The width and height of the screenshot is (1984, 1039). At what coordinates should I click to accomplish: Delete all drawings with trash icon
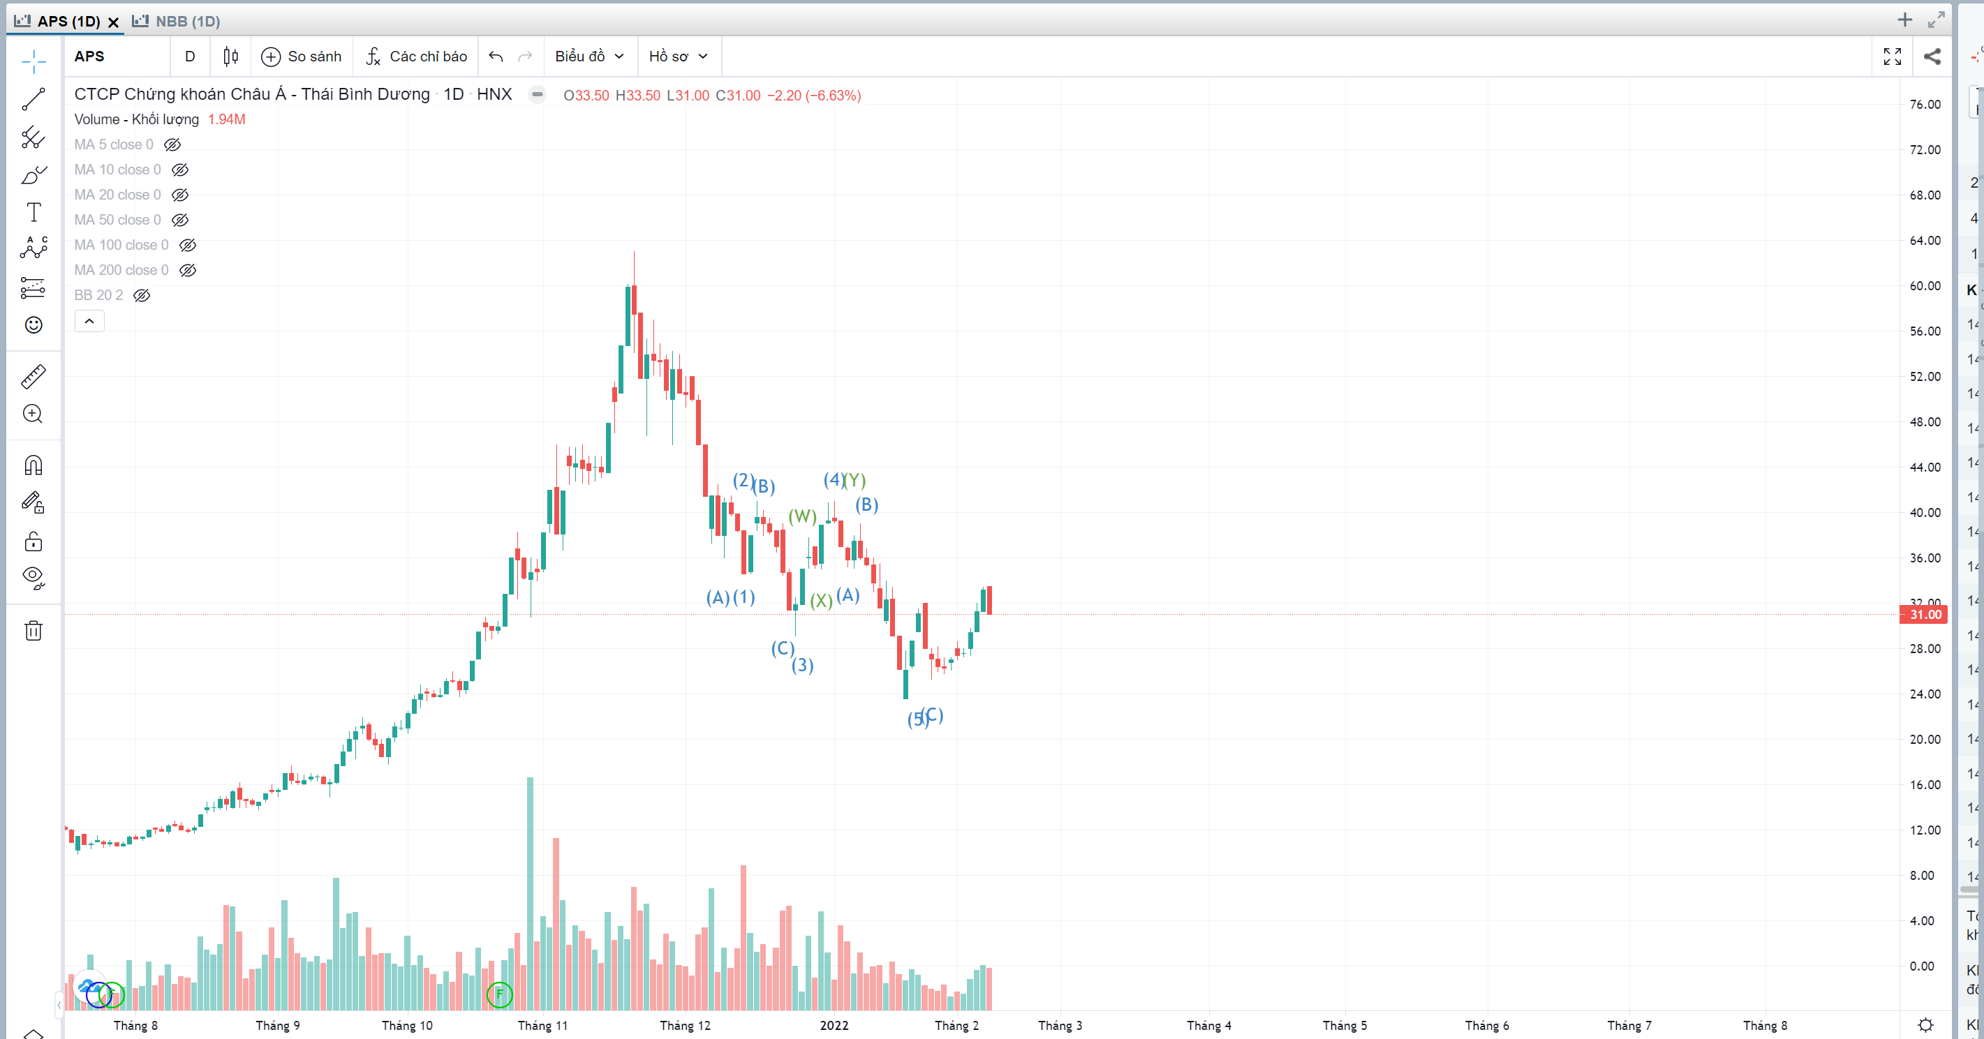[x=33, y=631]
